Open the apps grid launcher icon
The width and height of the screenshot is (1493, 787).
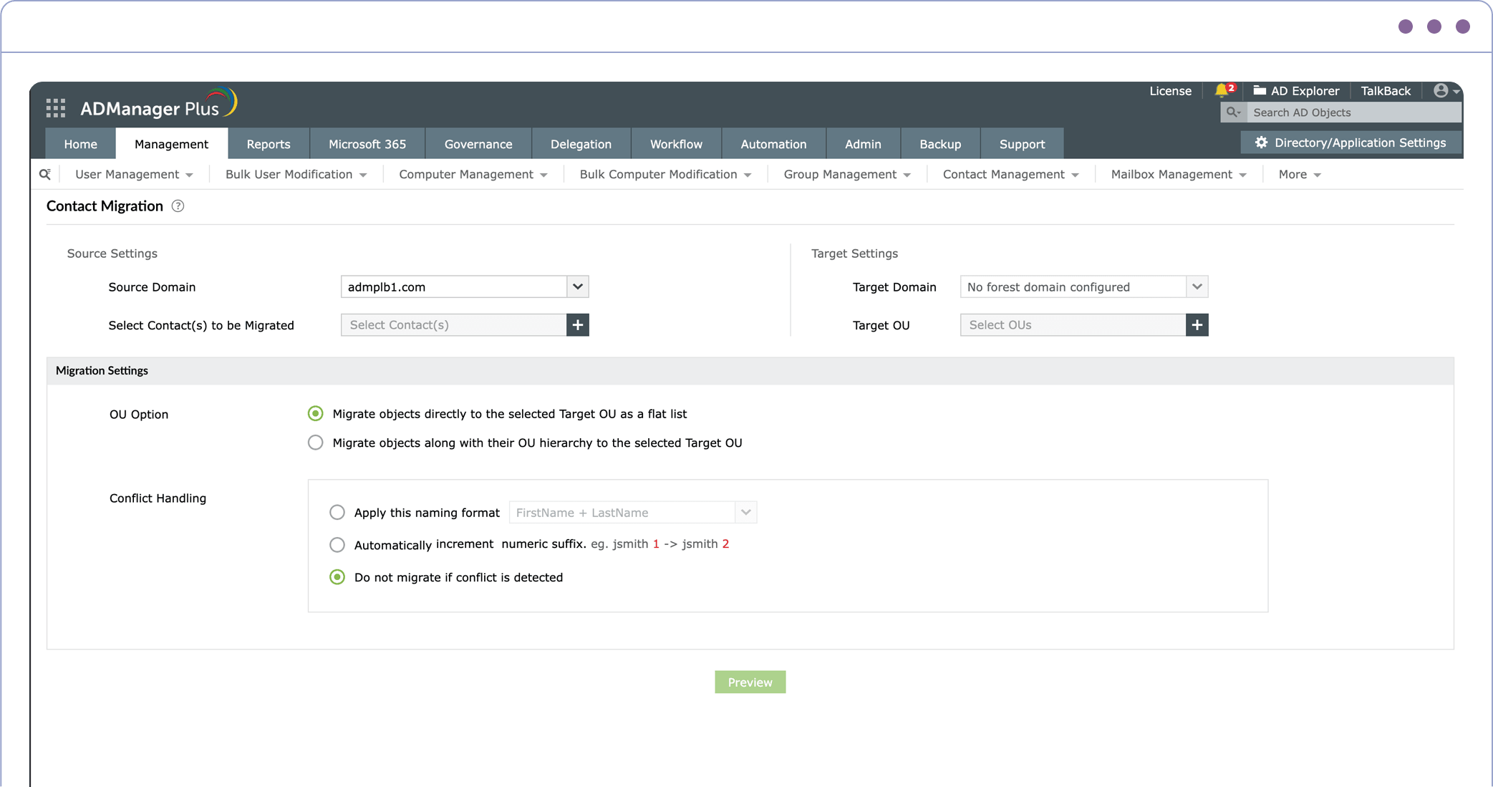pyautogui.click(x=55, y=108)
